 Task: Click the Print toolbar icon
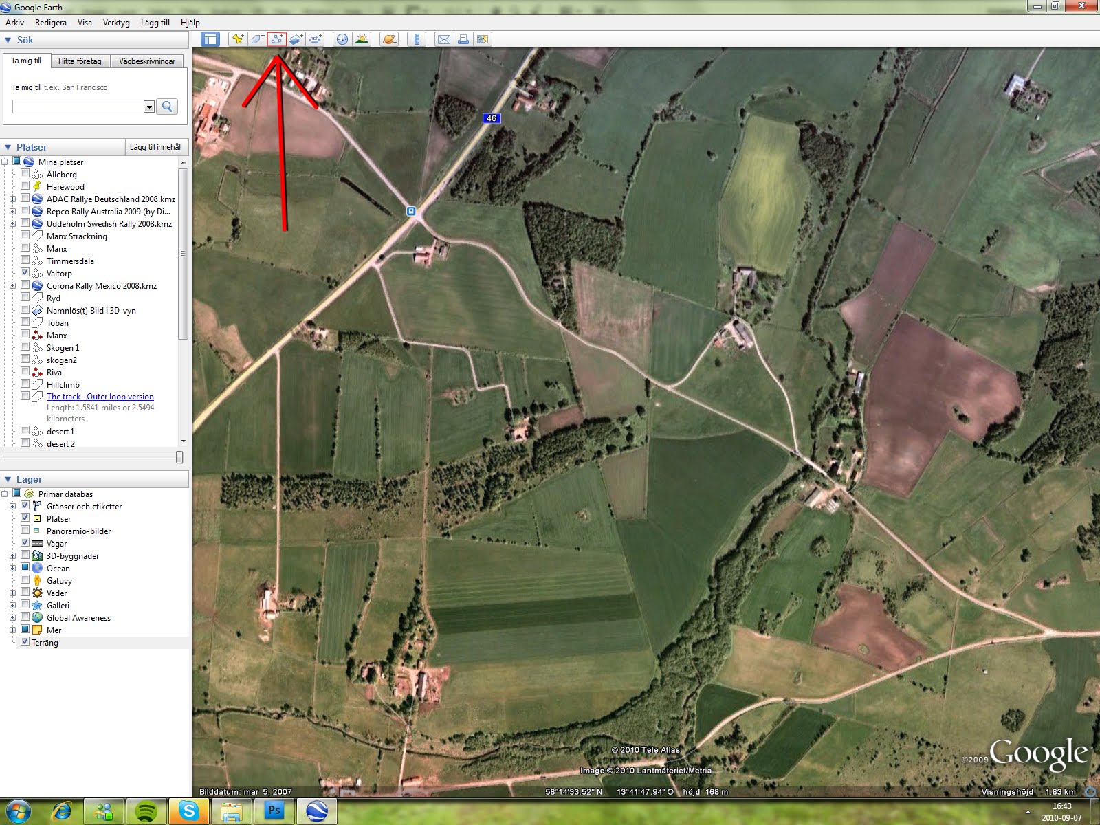tap(463, 39)
